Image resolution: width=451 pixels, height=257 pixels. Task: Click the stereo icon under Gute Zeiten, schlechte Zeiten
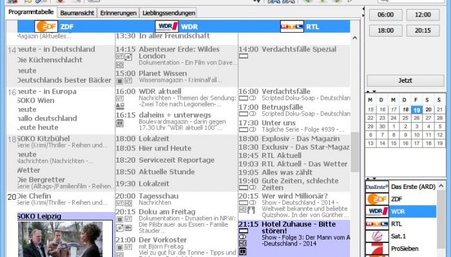(253, 188)
